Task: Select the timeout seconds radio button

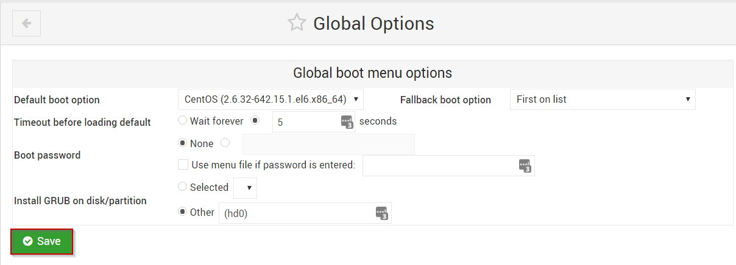Action: 255,120
